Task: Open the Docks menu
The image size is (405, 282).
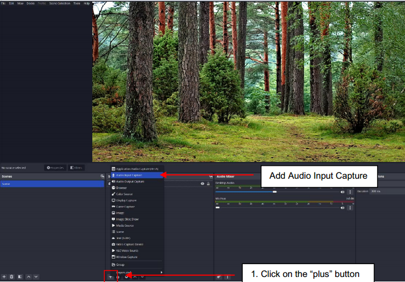Action: (x=30, y=3)
